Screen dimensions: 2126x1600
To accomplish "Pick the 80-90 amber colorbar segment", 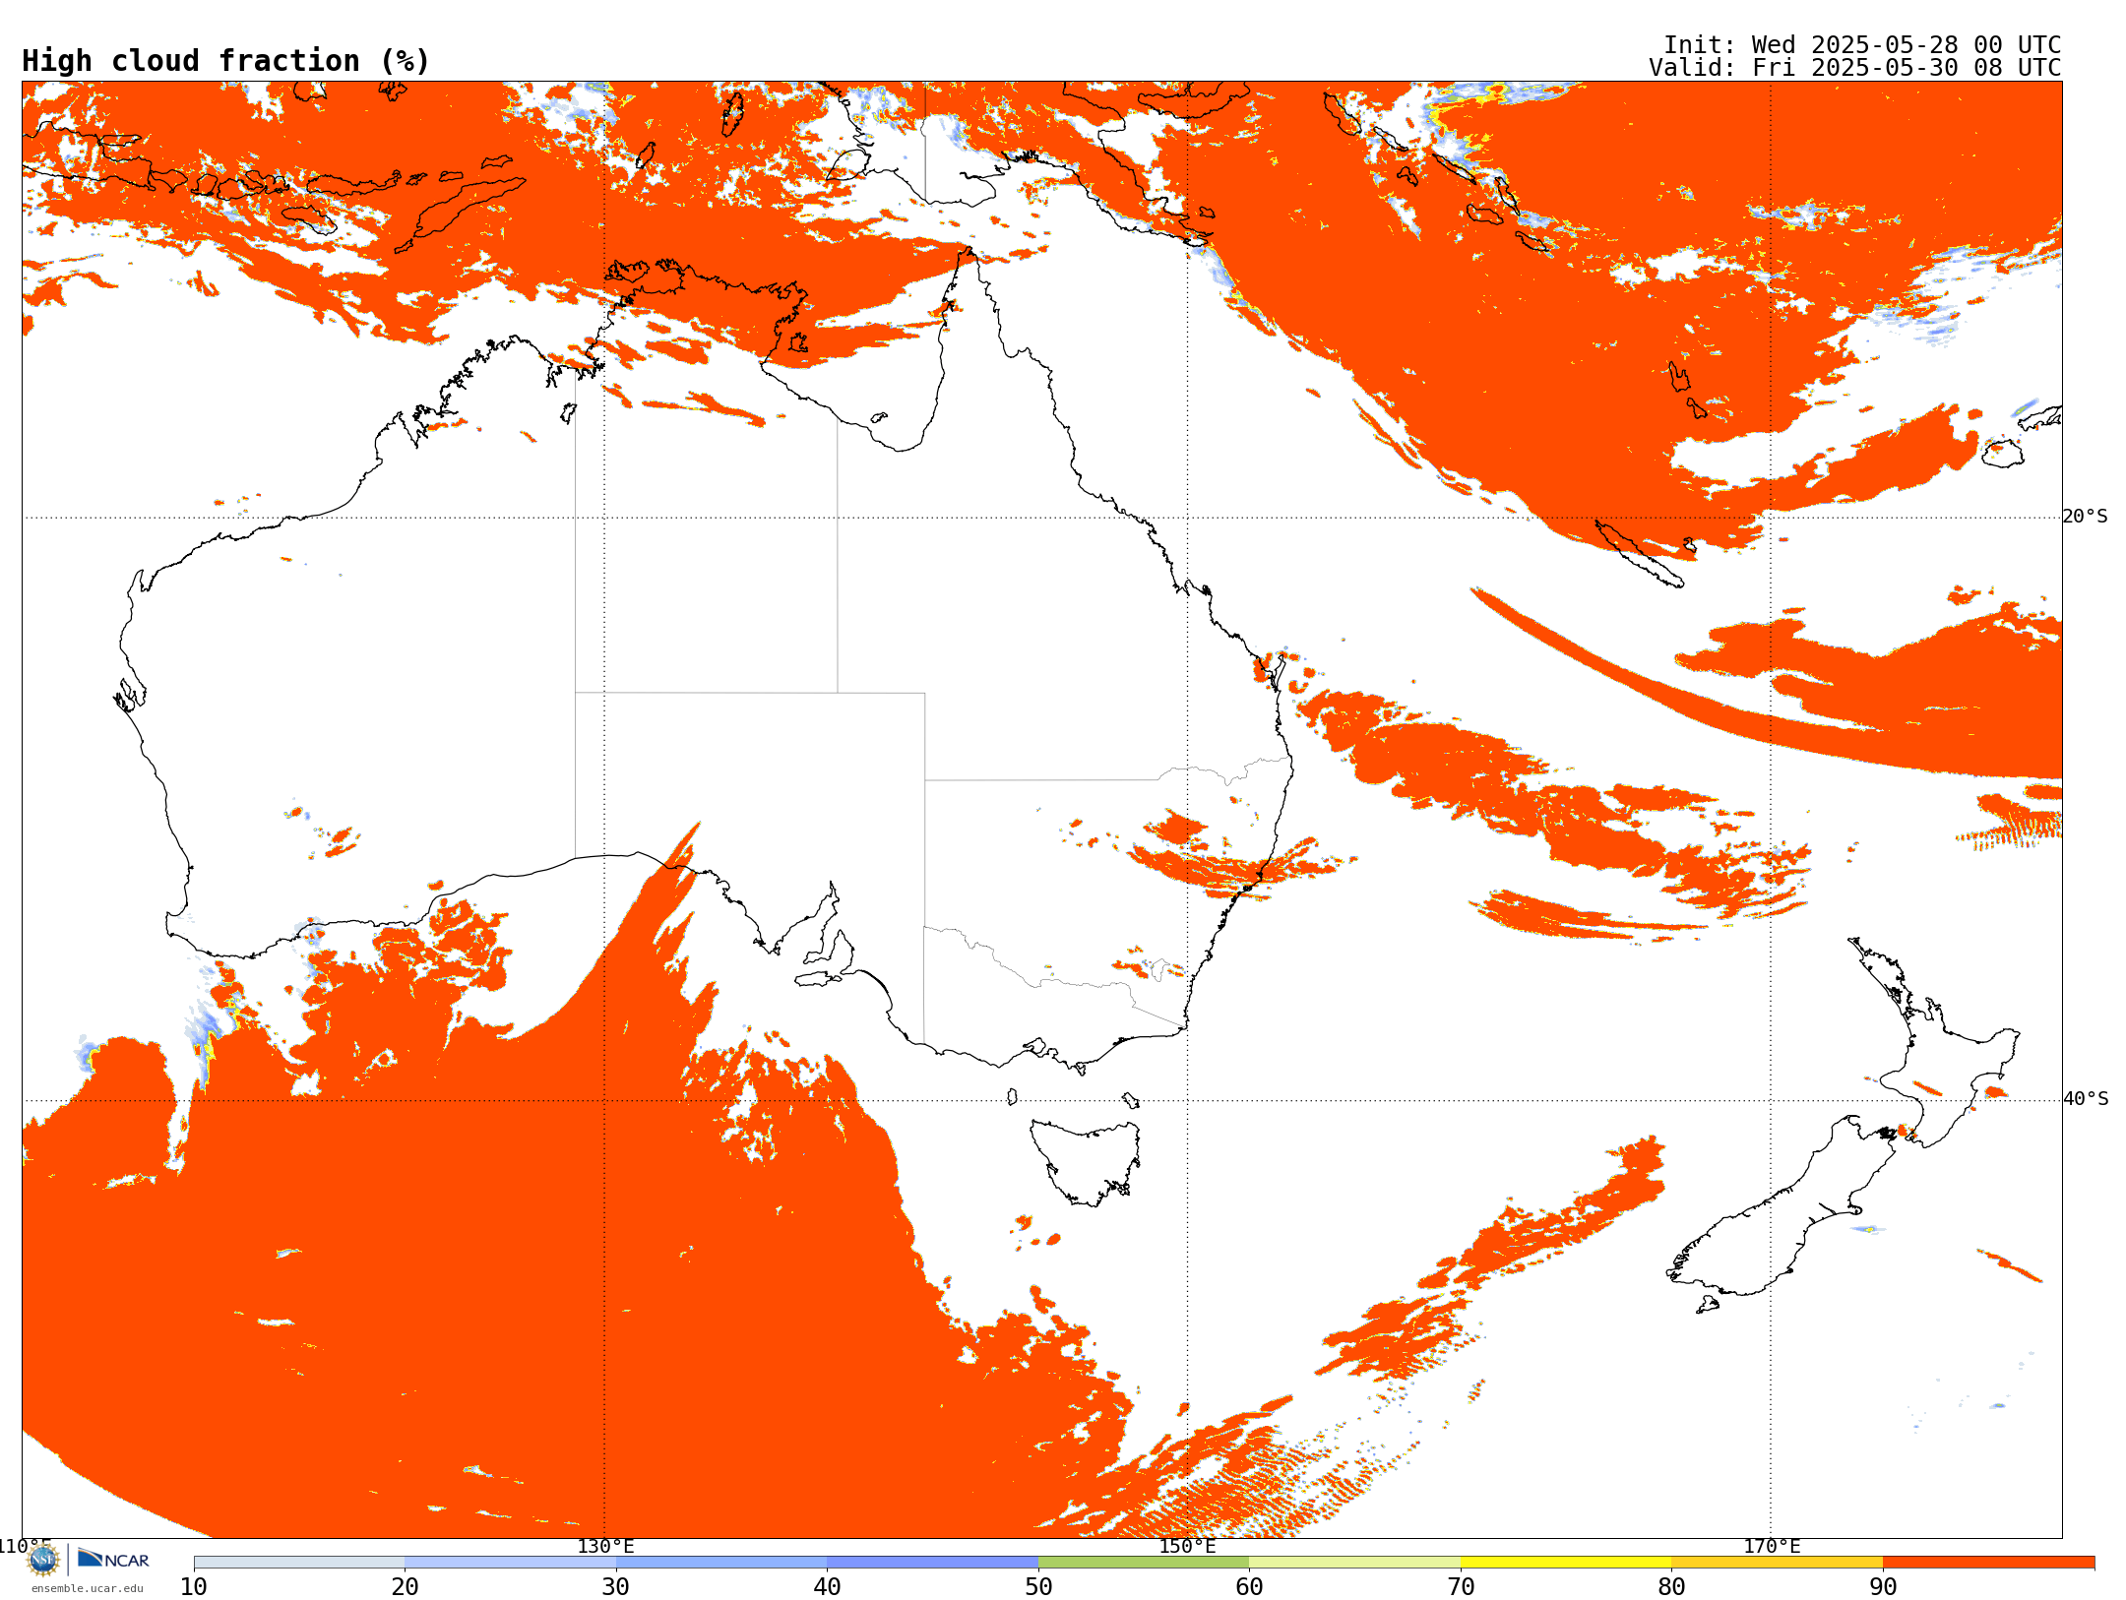I will click(1777, 1563).
